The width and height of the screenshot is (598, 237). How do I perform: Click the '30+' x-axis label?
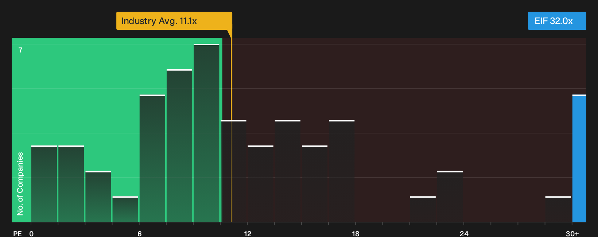pyautogui.click(x=572, y=234)
